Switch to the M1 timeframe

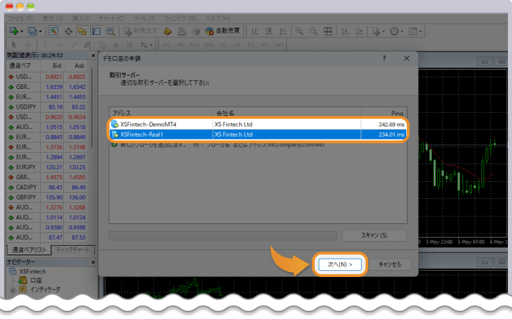pos(167,45)
